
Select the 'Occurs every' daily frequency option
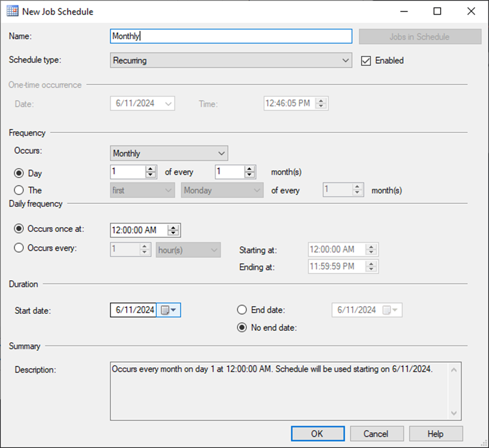[19, 249]
